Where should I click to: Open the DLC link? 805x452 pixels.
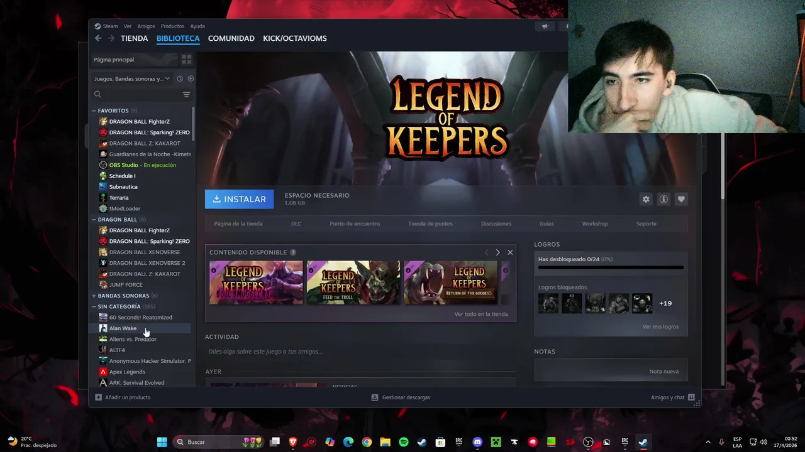296,223
